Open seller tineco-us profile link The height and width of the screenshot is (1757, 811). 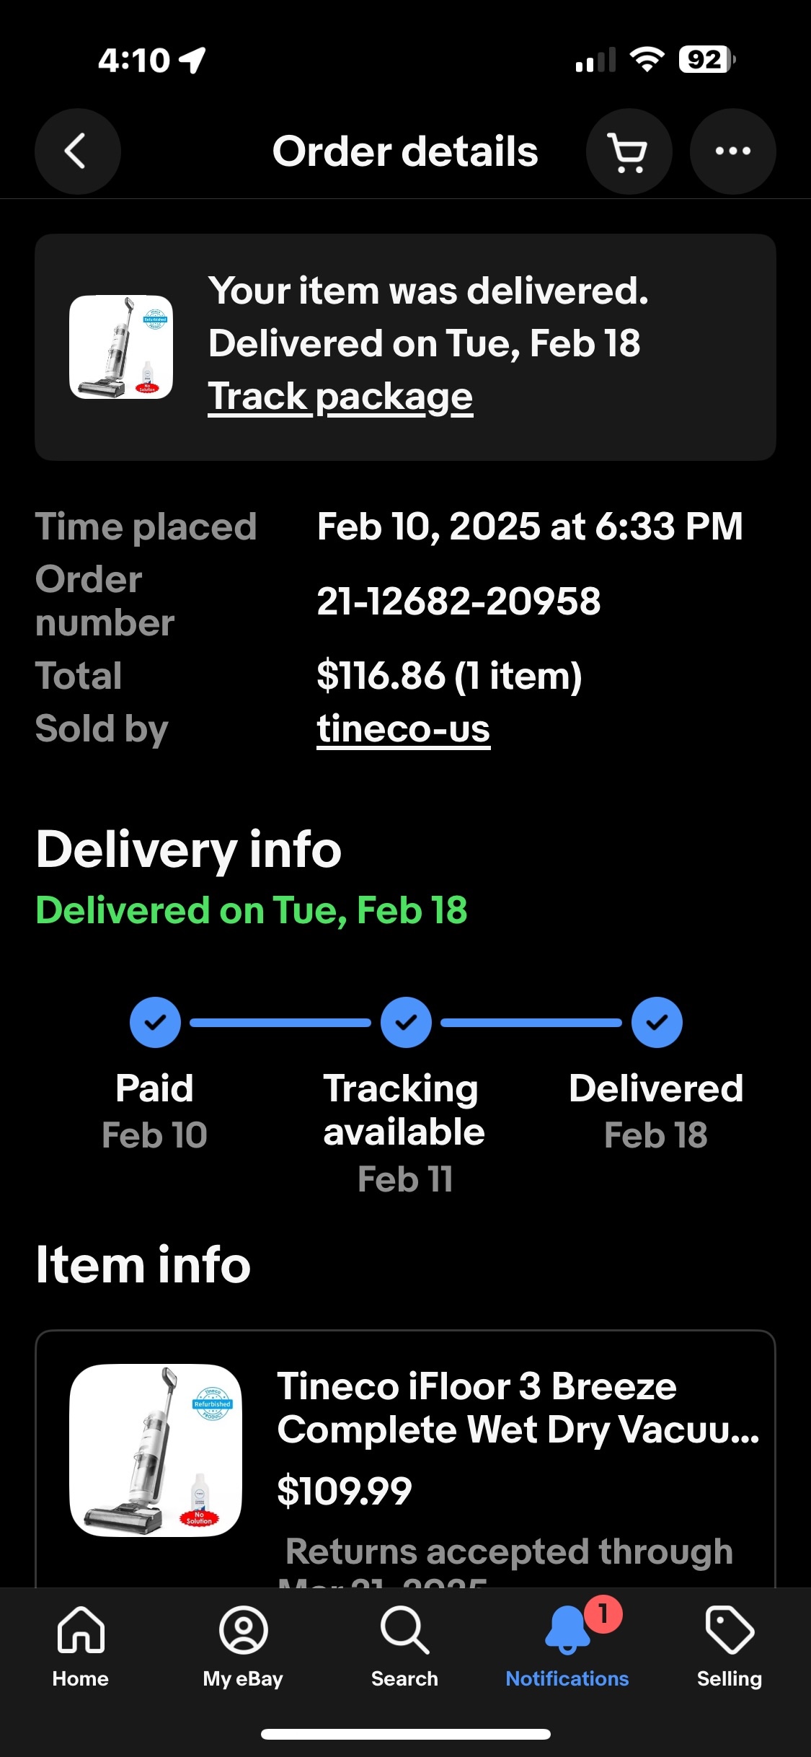pyautogui.click(x=403, y=728)
